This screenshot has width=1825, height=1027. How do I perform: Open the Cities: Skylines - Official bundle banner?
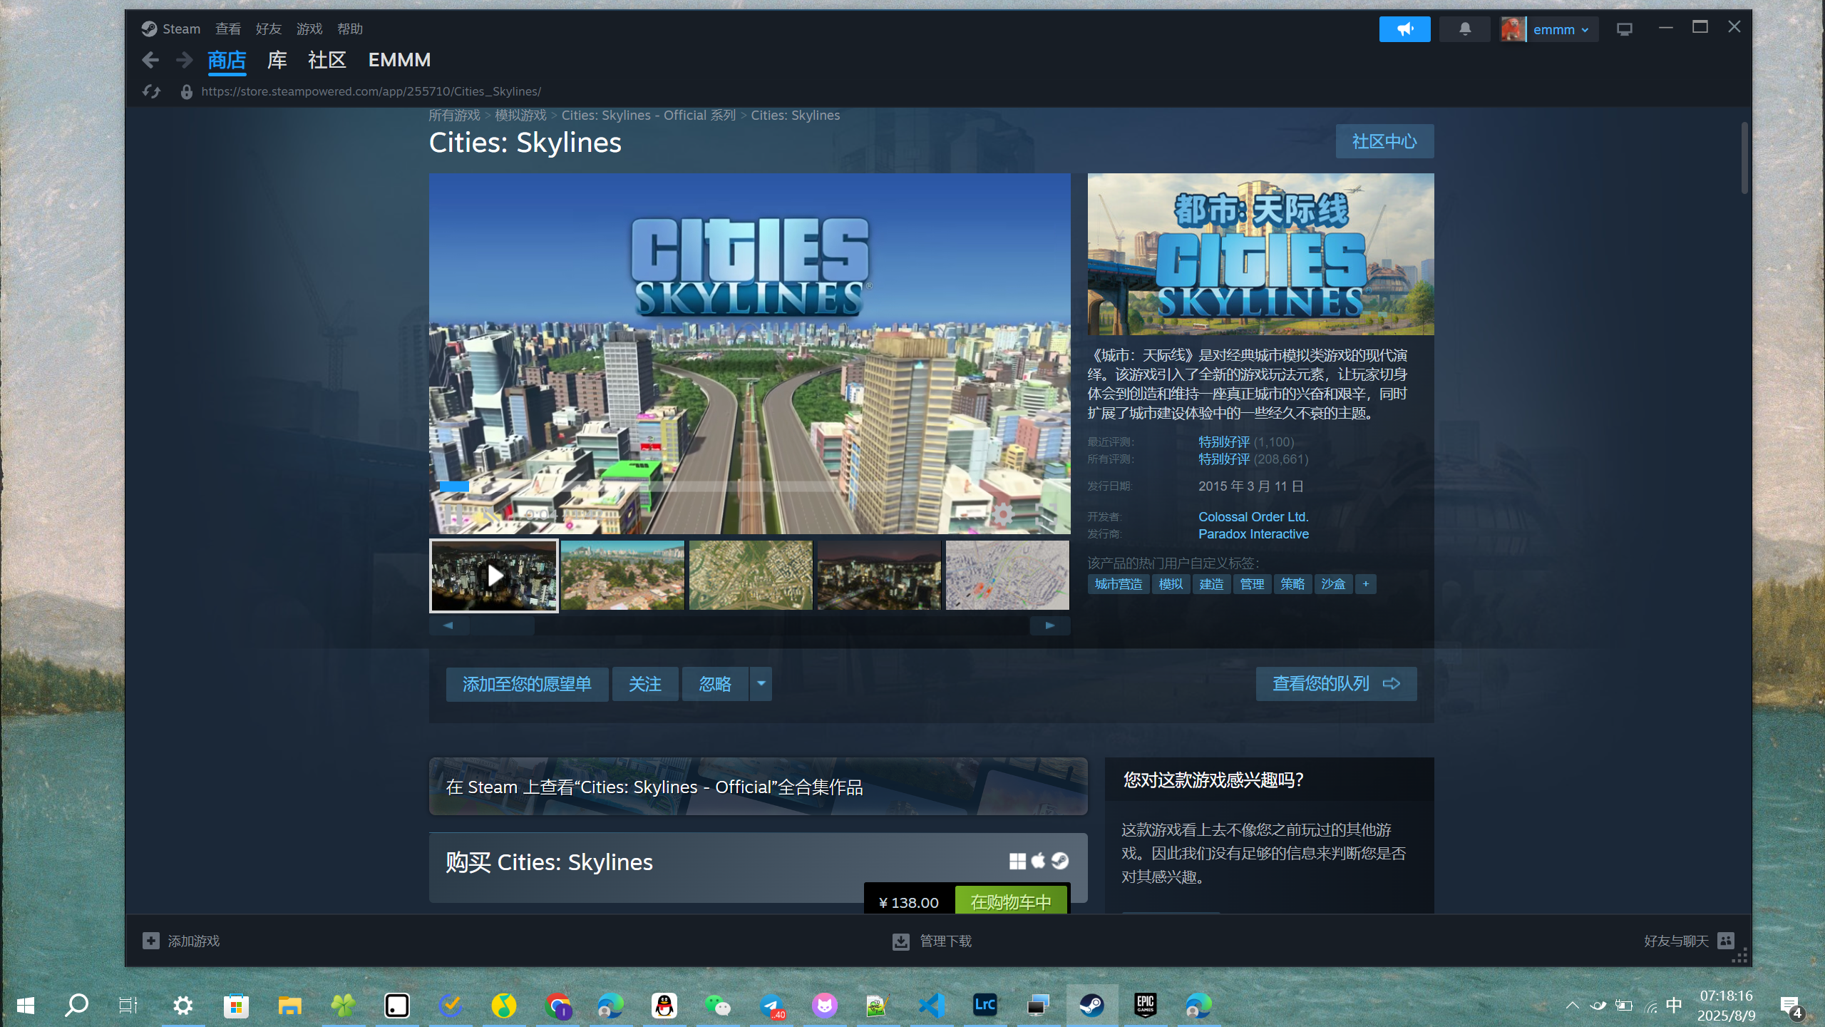tap(758, 786)
